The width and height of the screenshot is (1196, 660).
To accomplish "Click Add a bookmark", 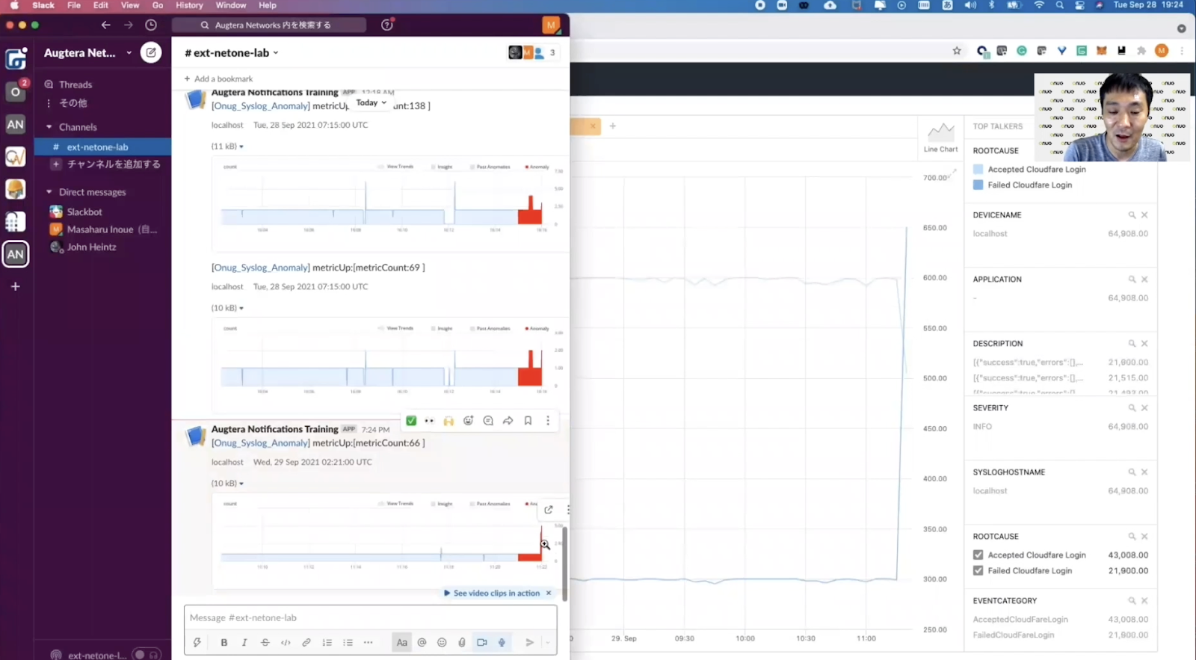I will [218, 78].
